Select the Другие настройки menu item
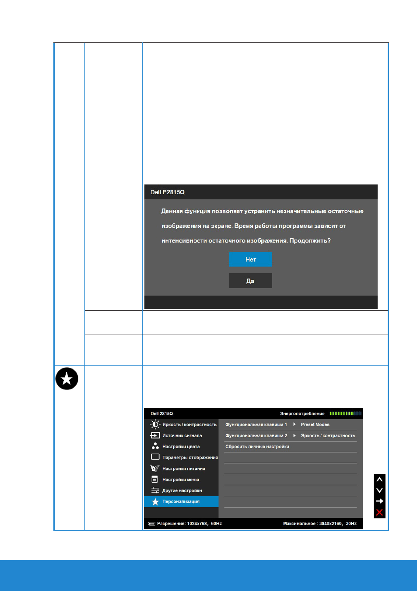 [x=181, y=490]
